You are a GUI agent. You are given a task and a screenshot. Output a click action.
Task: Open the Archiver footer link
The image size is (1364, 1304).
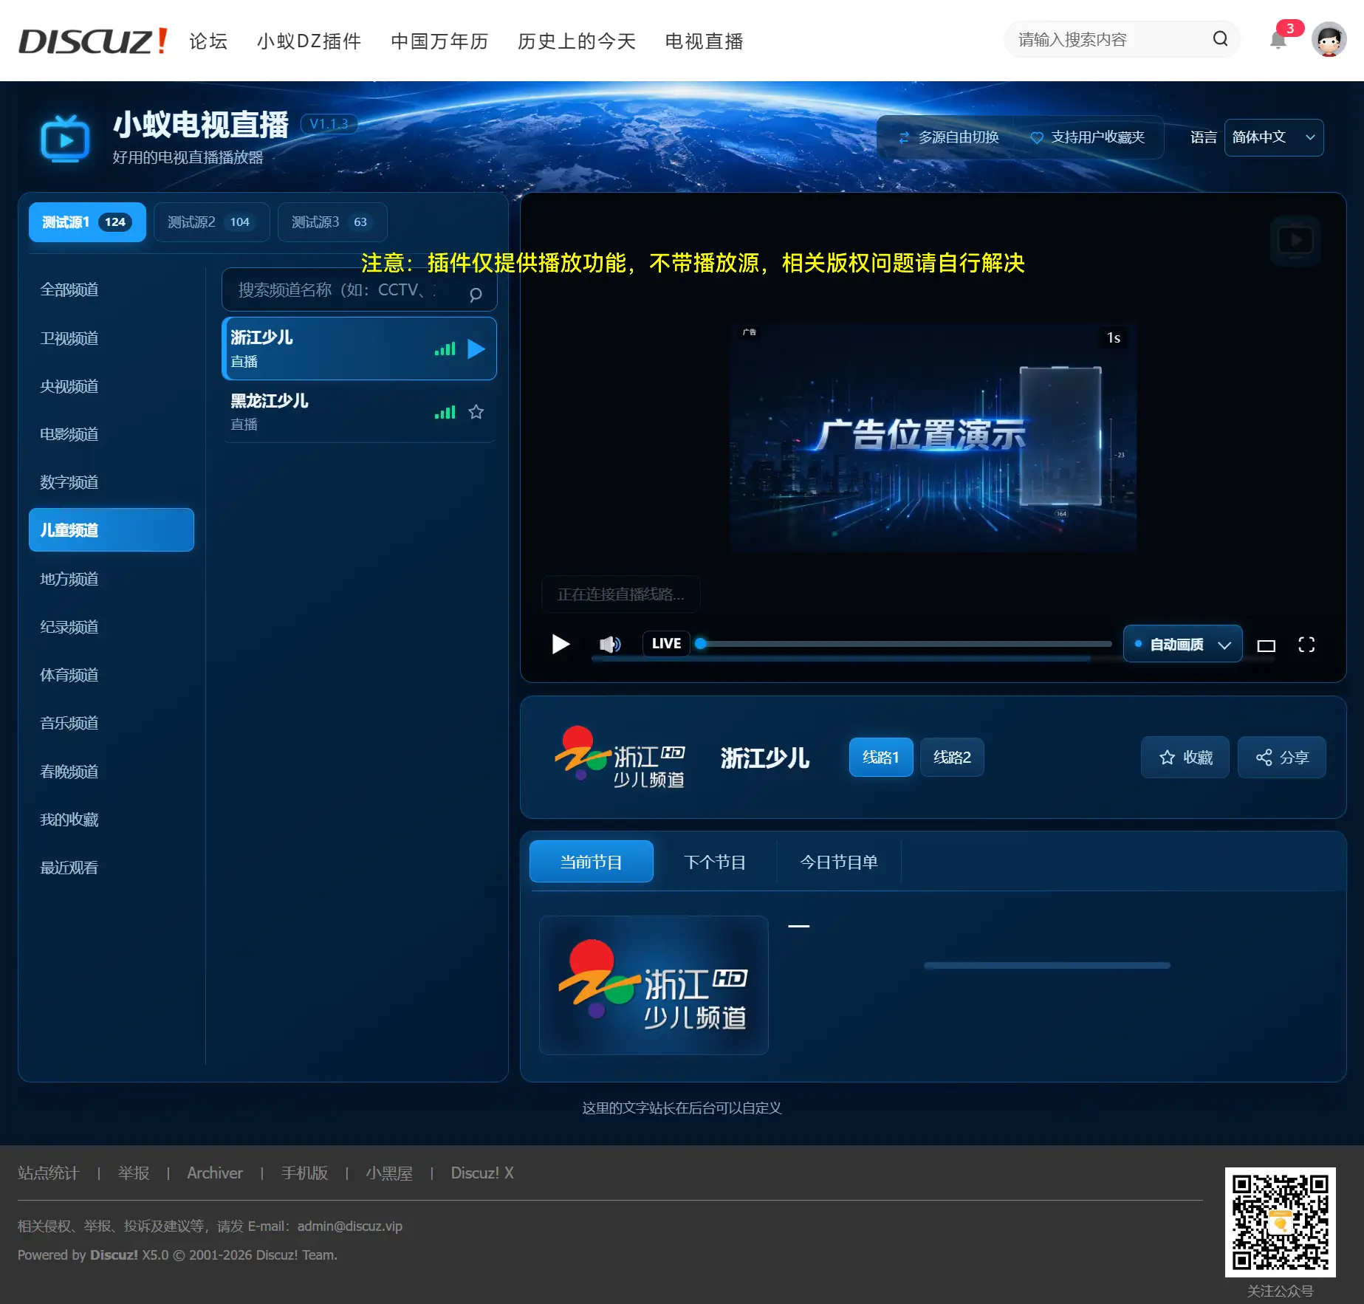(215, 1173)
